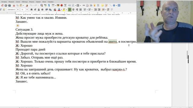Insert Footnote icon

coord(87,5)
